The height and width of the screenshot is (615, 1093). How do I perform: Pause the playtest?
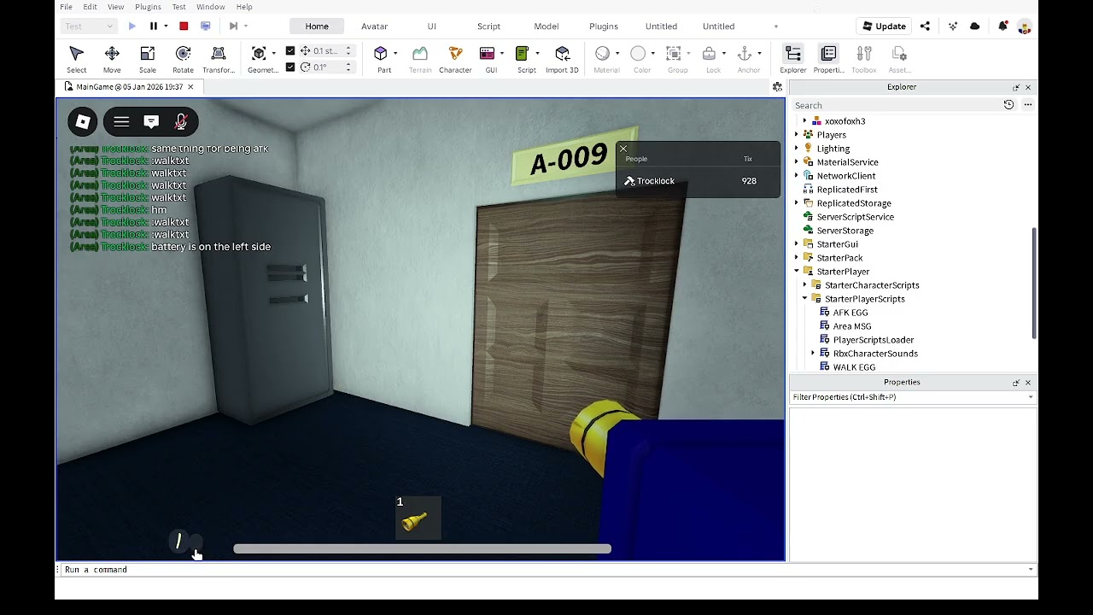click(x=154, y=26)
